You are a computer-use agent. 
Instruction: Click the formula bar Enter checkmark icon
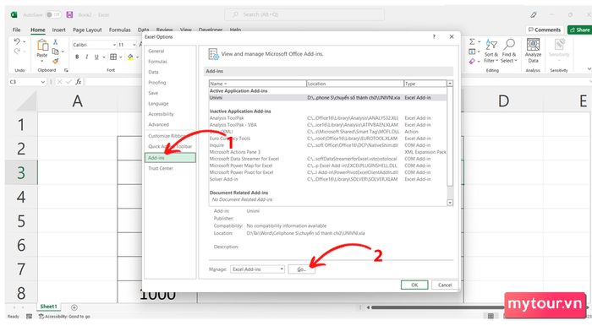point(69,82)
